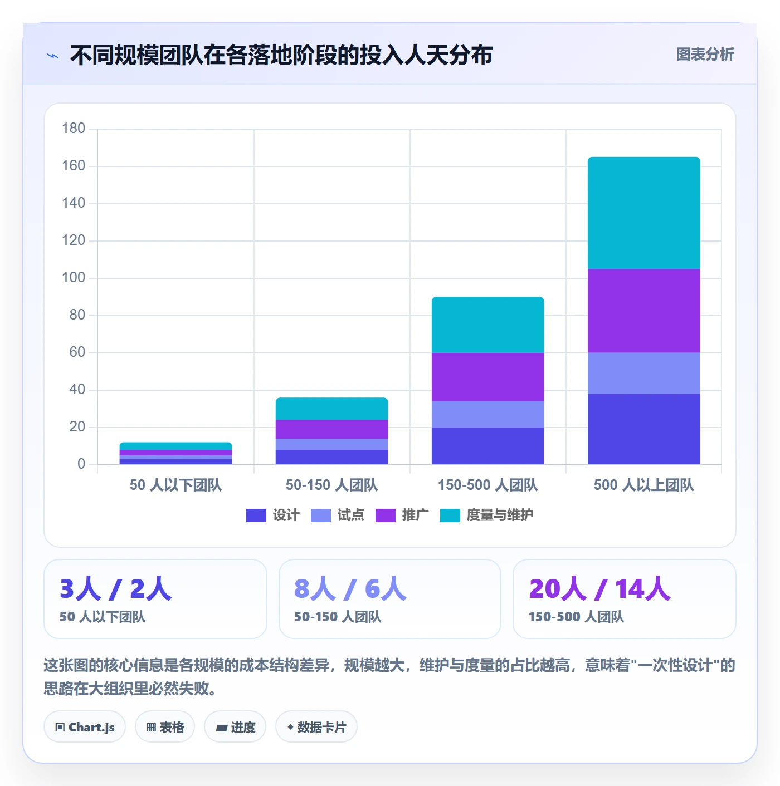Image resolution: width=780 pixels, height=786 pixels.
Task: Click the dark-blue segment of 150-500 人团队 bar
Action: (488, 446)
